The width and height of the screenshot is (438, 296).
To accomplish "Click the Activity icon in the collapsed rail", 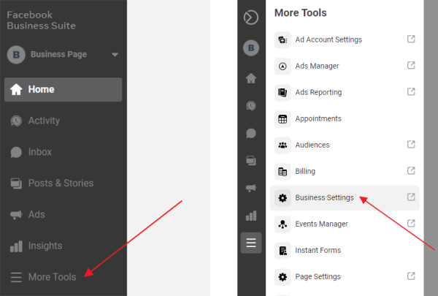I will (251, 106).
